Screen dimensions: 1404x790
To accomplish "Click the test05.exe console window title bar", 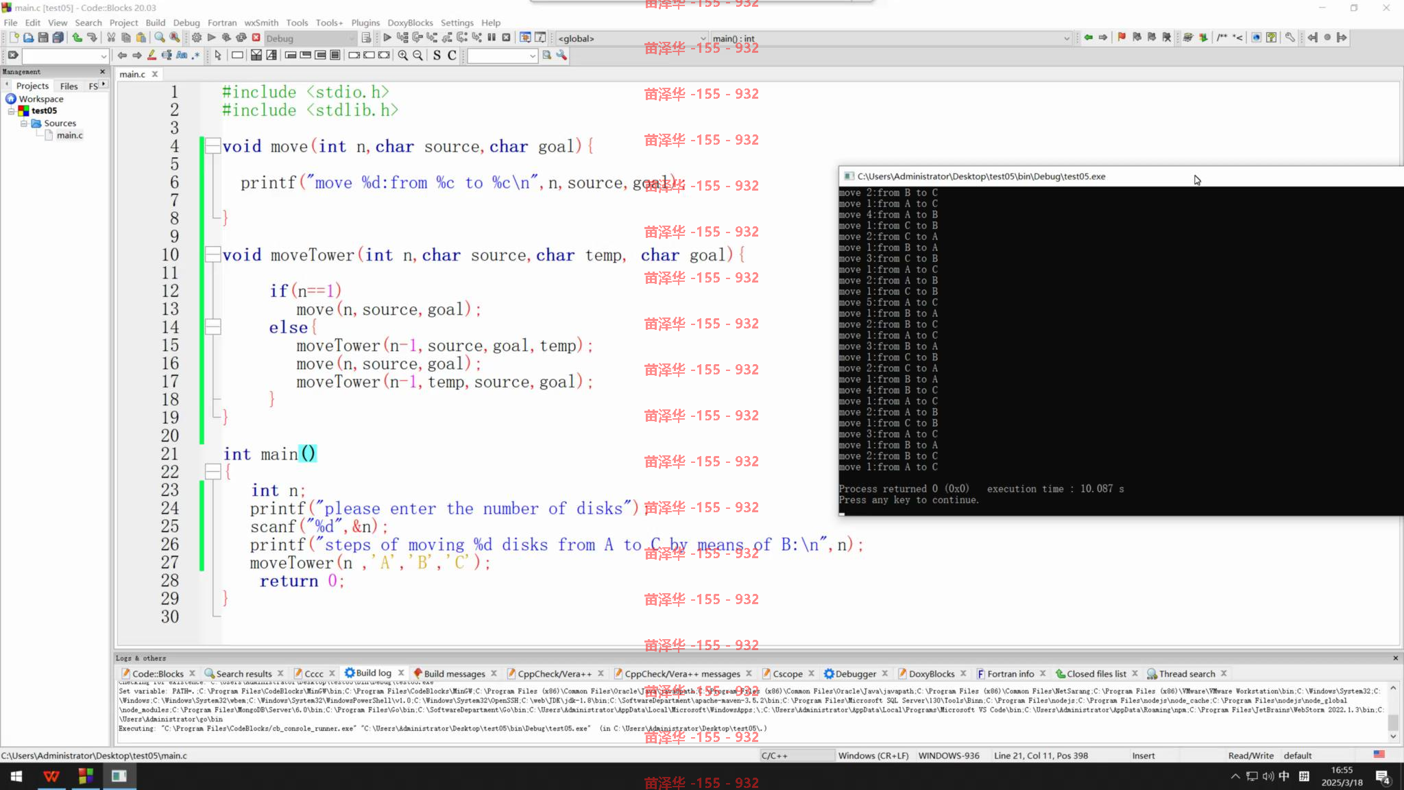I will 1121,176.
